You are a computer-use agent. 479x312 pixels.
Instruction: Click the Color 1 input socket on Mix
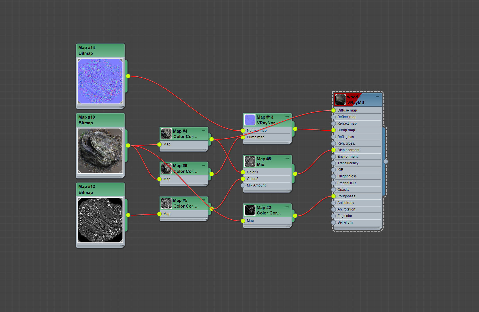click(243, 172)
